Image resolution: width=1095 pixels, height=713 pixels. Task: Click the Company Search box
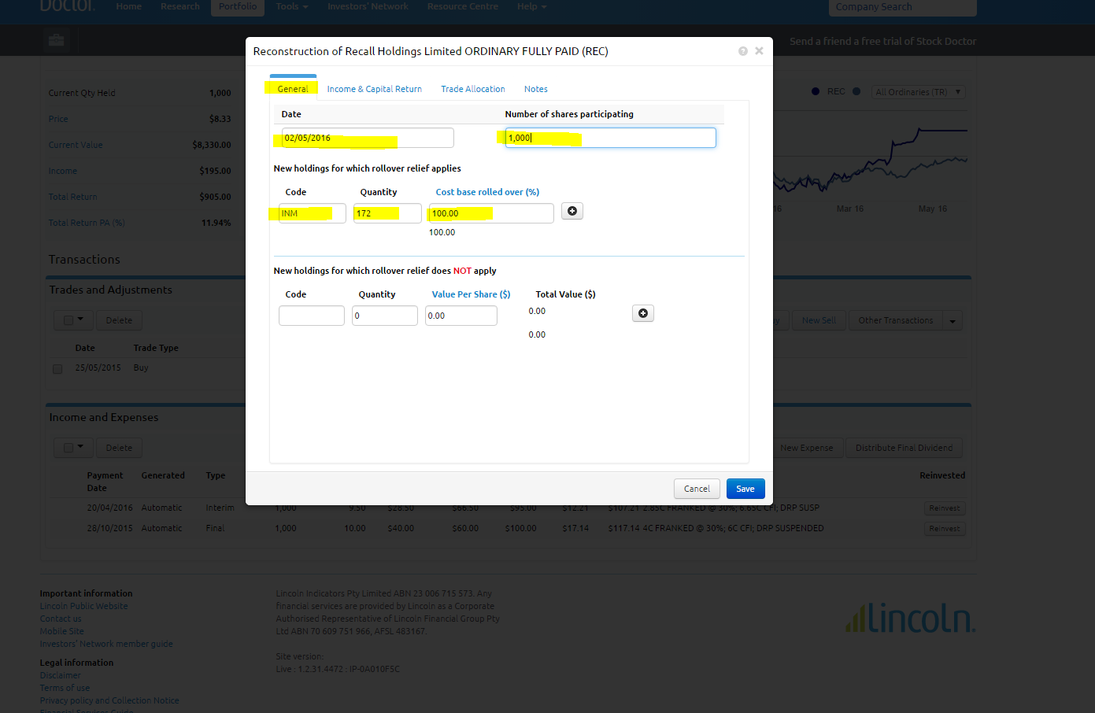(903, 7)
